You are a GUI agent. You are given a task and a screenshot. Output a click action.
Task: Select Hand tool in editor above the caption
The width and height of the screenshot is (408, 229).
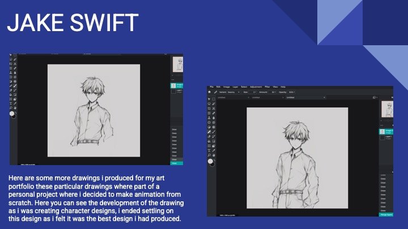[x=15, y=108]
